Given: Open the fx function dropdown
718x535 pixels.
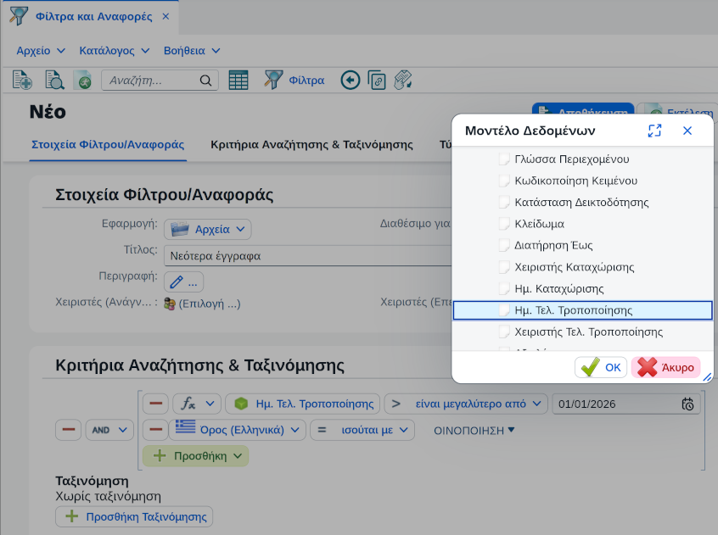Looking at the screenshot, I should pyautogui.click(x=197, y=404).
